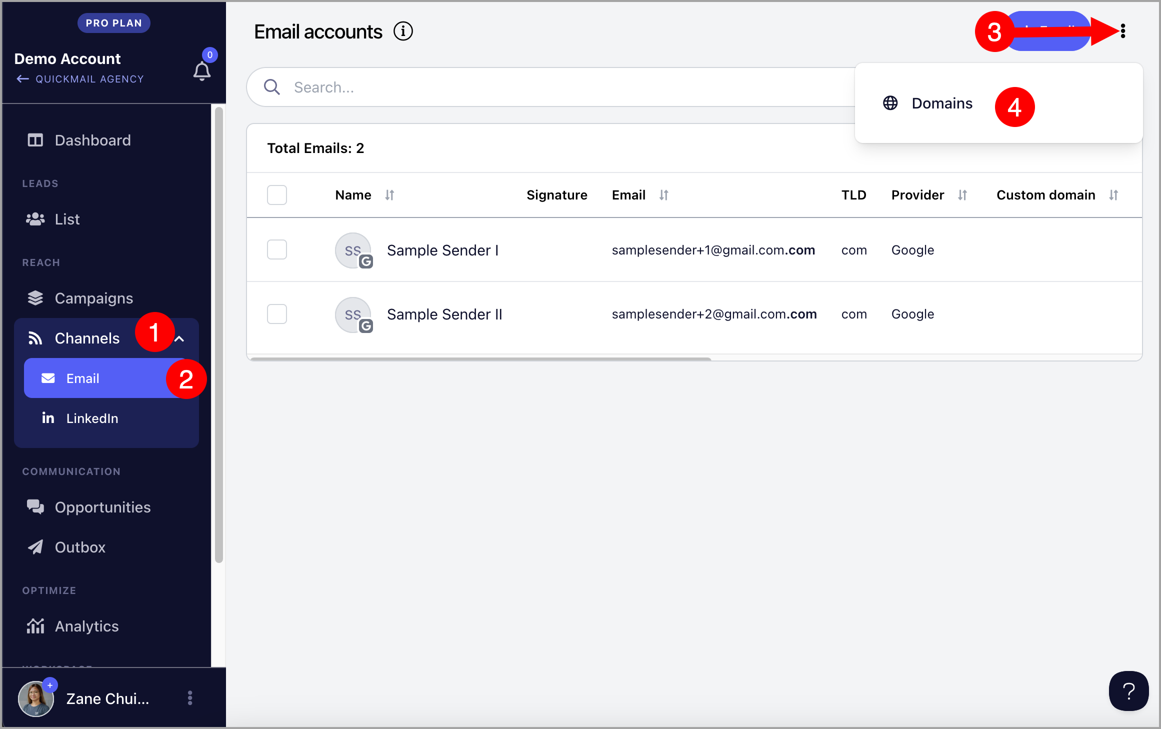1161x729 pixels.
Task: Click Zane Chui profile photo
Action: 36,698
